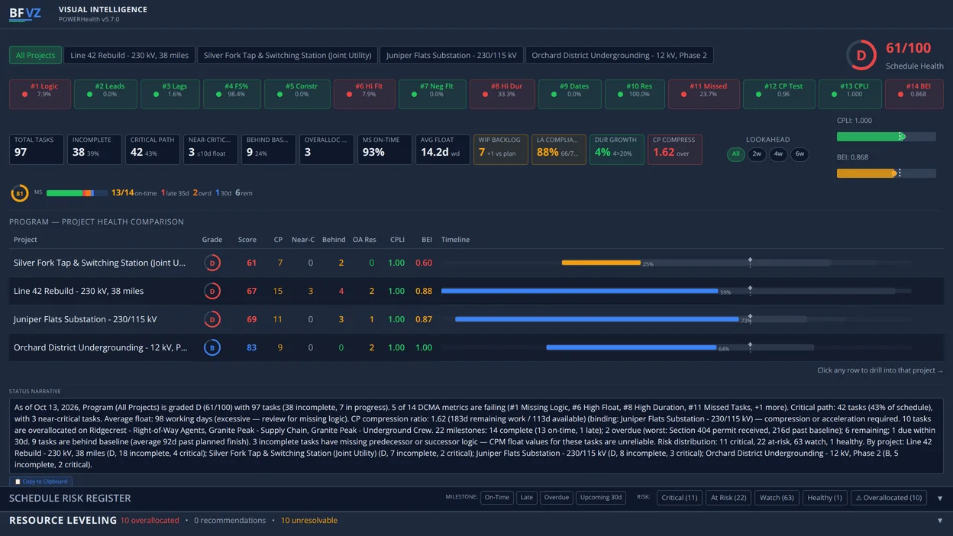
Task: Click the clipboard icon in Copy to Clipboard
Action: click(18, 482)
